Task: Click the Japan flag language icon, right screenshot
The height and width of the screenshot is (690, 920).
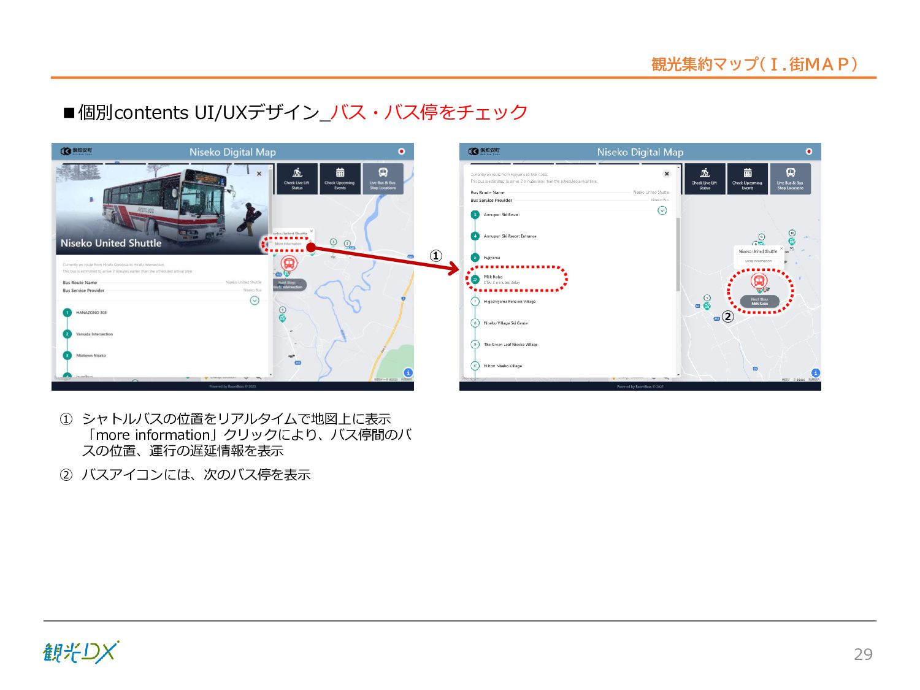Action: pyautogui.click(x=809, y=151)
